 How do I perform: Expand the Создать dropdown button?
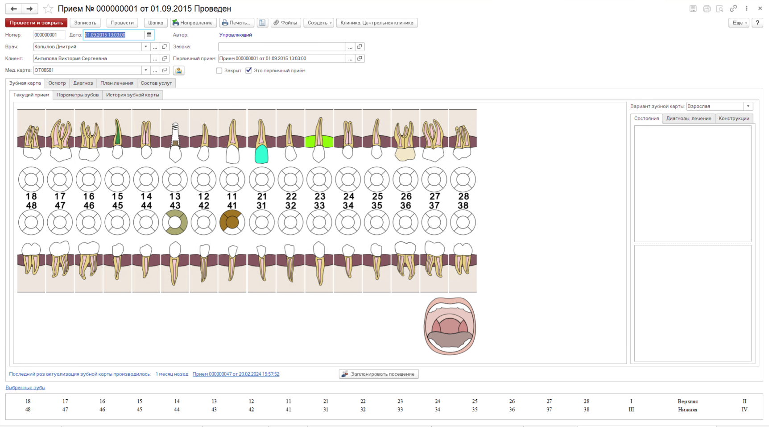point(318,23)
